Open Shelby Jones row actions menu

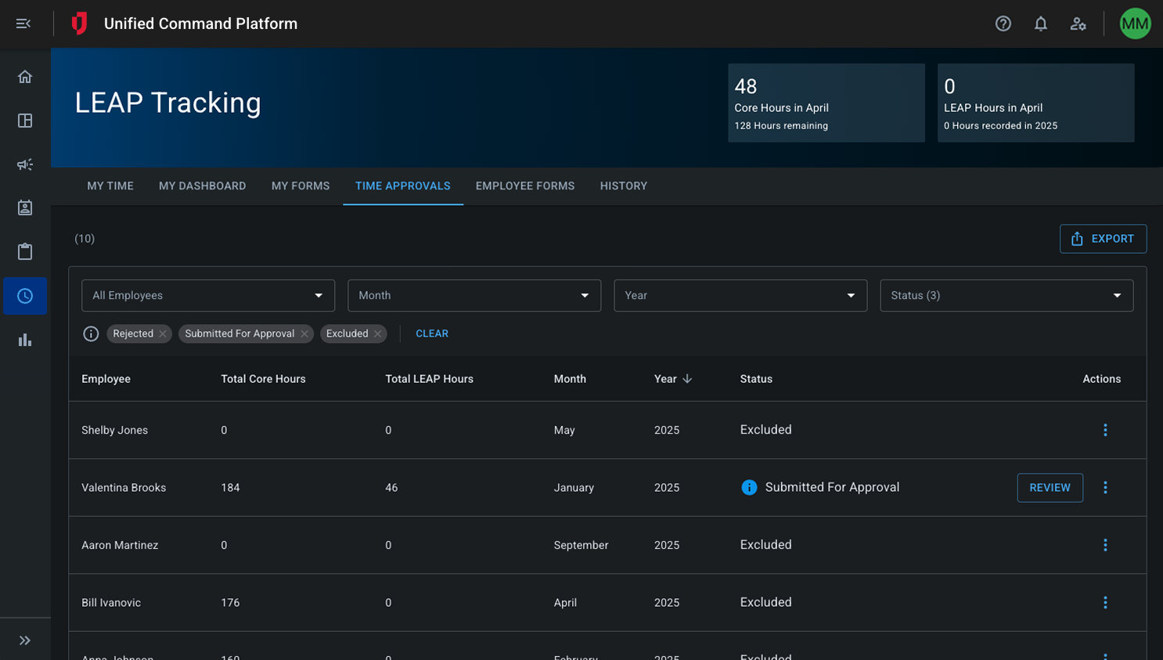pyautogui.click(x=1105, y=430)
